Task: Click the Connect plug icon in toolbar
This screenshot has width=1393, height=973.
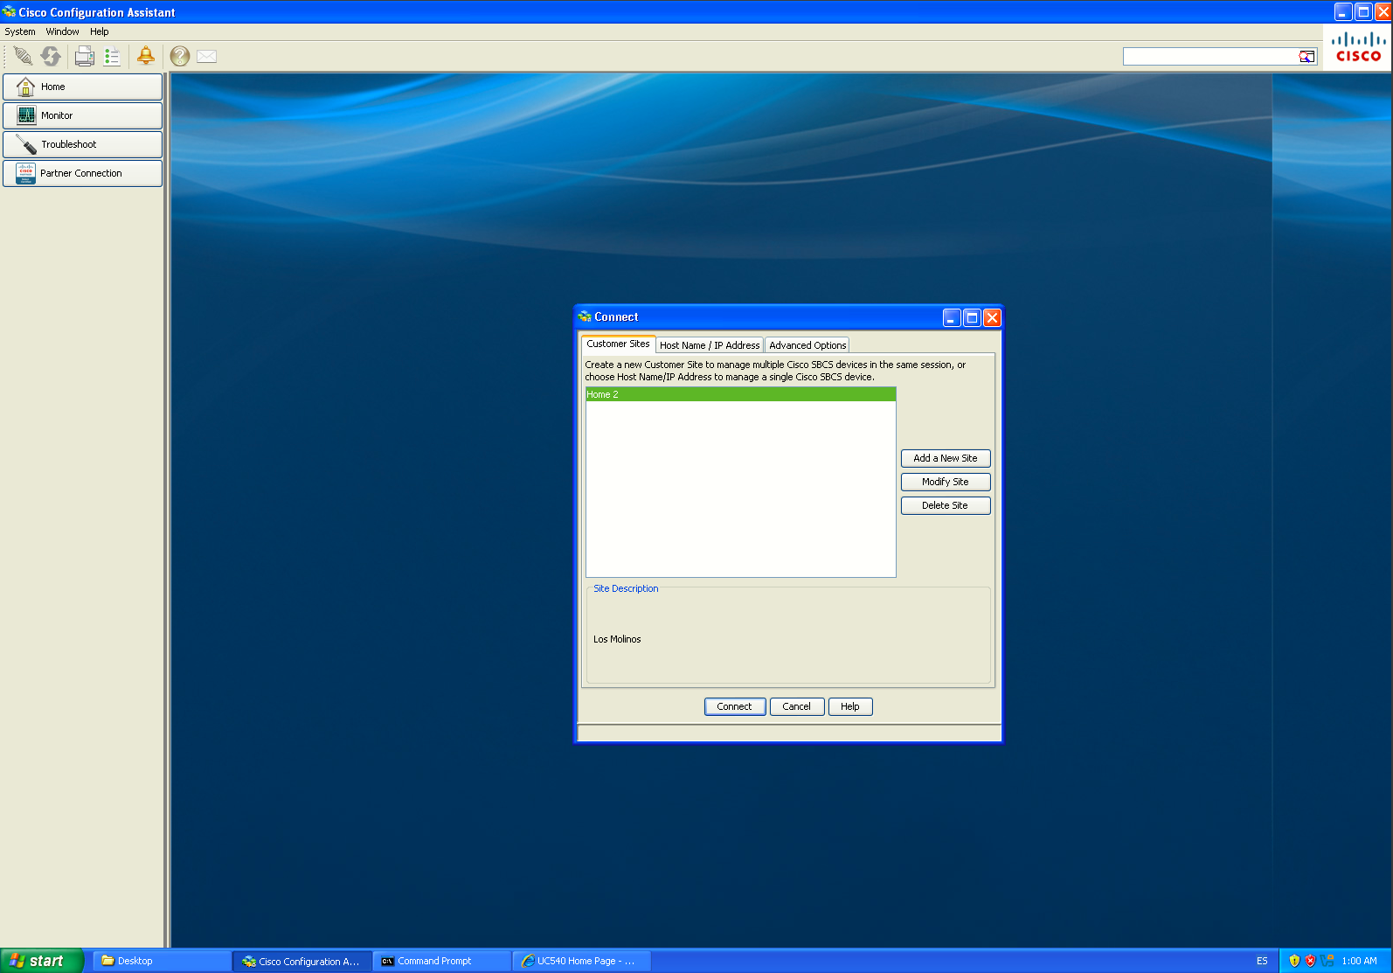Action: tap(24, 56)
